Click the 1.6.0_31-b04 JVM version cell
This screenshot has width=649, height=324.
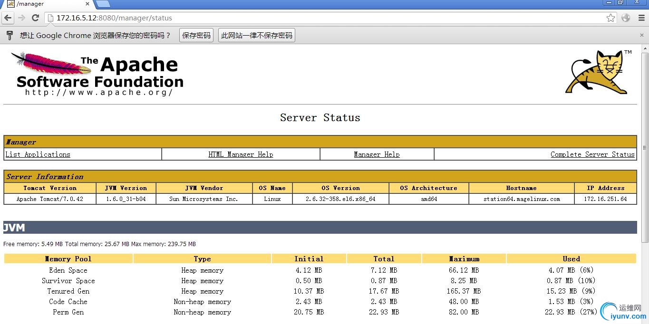126,199
